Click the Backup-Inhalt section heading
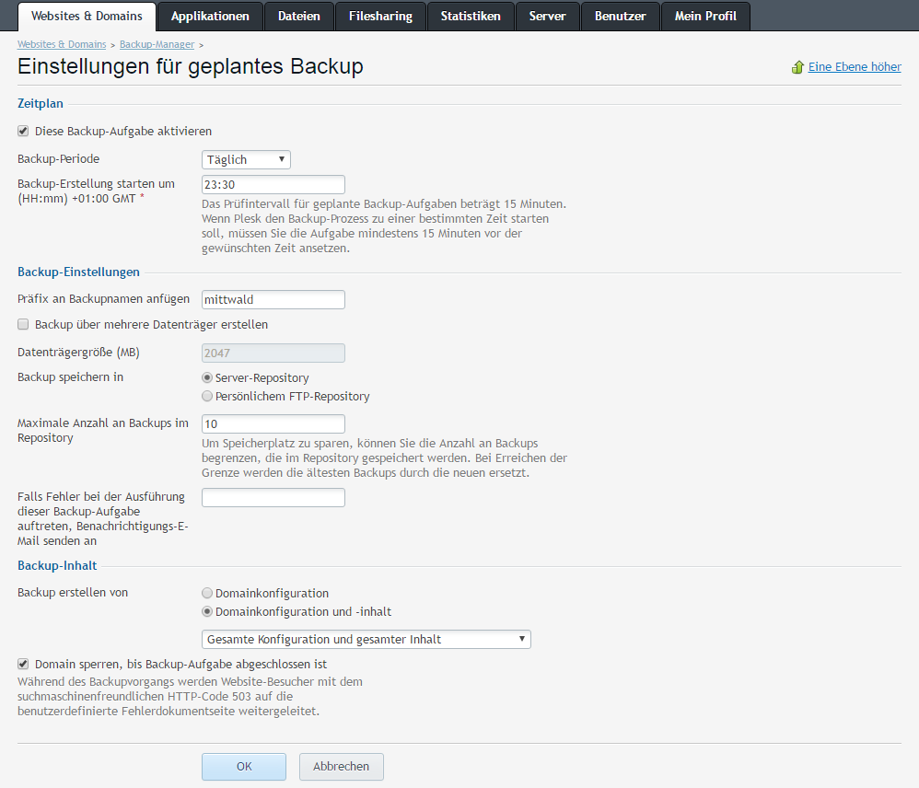Viewport: 919px width, 788px height. tap(57, 565)
